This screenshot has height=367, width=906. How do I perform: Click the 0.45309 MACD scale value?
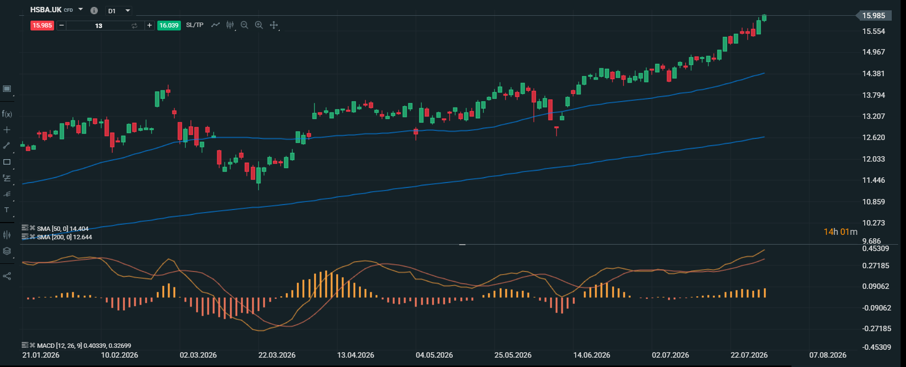[x=876, y=249]
